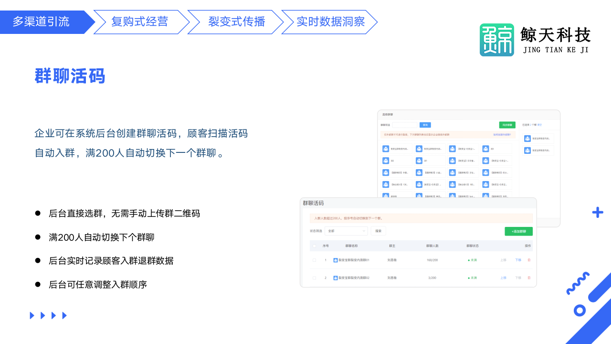Screen dimensions: 611x344
Task: Click the first selected group avatar in 已选择 panel
Action: 527,139
